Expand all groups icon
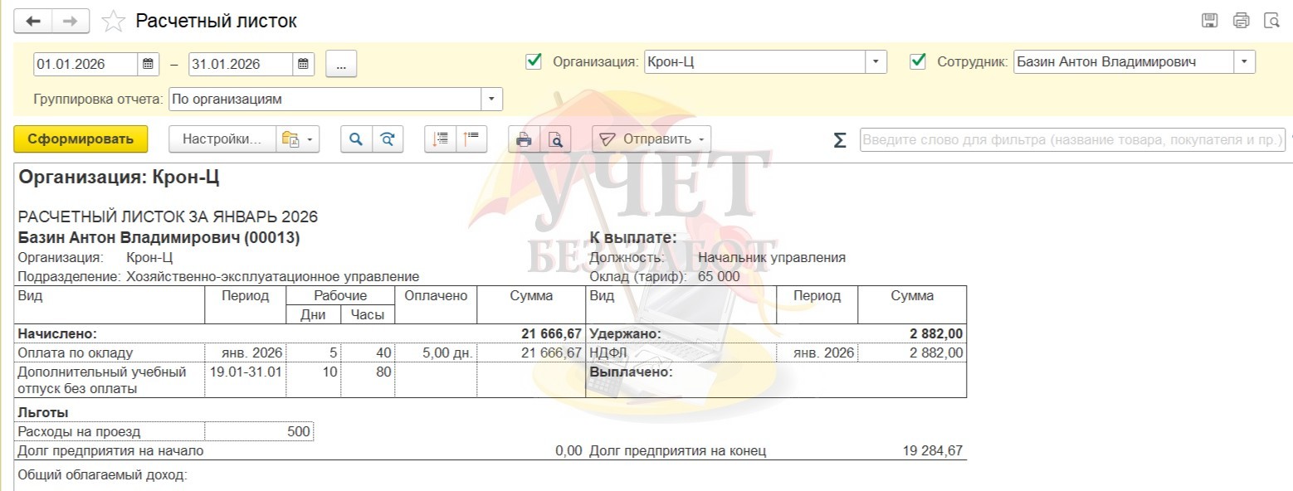1293x491 pixels. [x=440, y=139]
